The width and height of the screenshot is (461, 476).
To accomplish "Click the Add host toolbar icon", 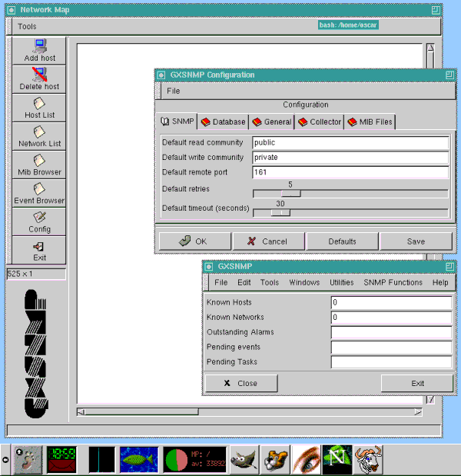I will tap(39, 50).
